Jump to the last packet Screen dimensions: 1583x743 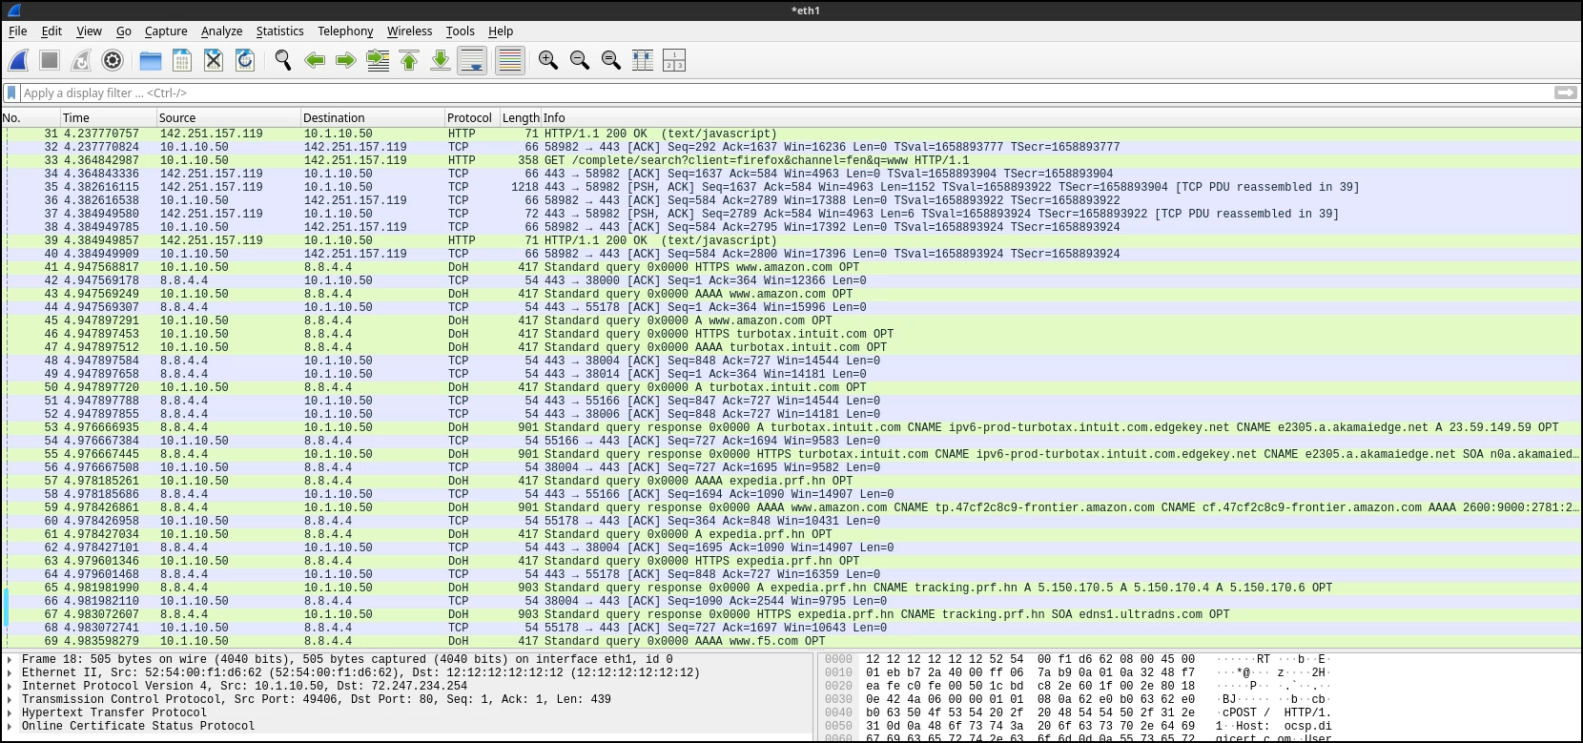click(x=441, y=60)
